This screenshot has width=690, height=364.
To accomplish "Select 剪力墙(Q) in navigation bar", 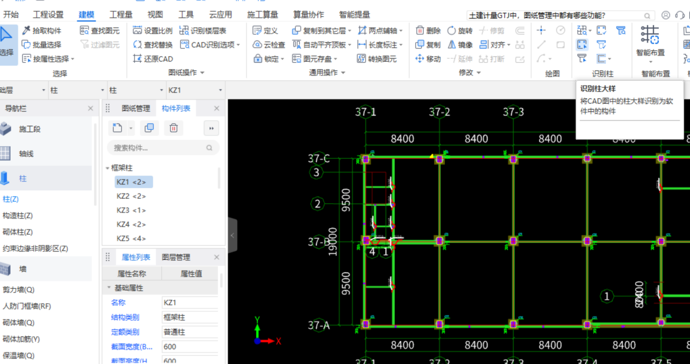I will coord(18,290).
